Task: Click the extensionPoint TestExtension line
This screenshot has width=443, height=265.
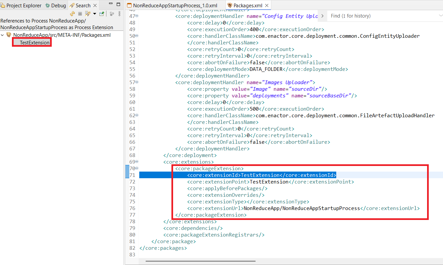Action: pos(271,182)
